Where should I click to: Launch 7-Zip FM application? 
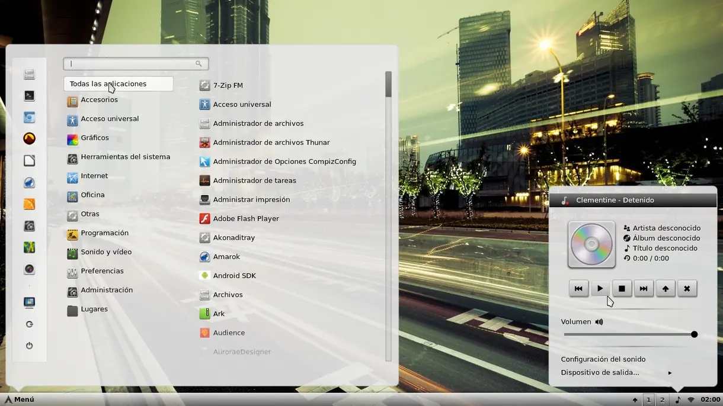click(x=222, y=85)
